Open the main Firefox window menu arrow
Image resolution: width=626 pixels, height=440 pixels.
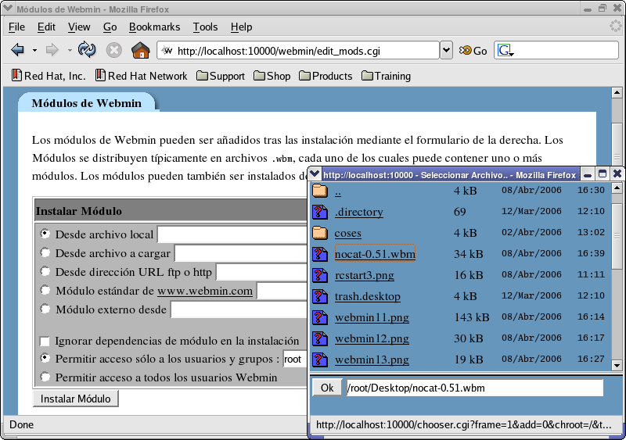[8, 9]
